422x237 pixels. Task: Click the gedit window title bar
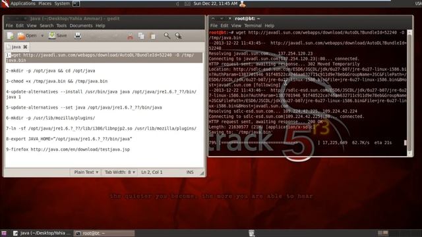point(104,18)
